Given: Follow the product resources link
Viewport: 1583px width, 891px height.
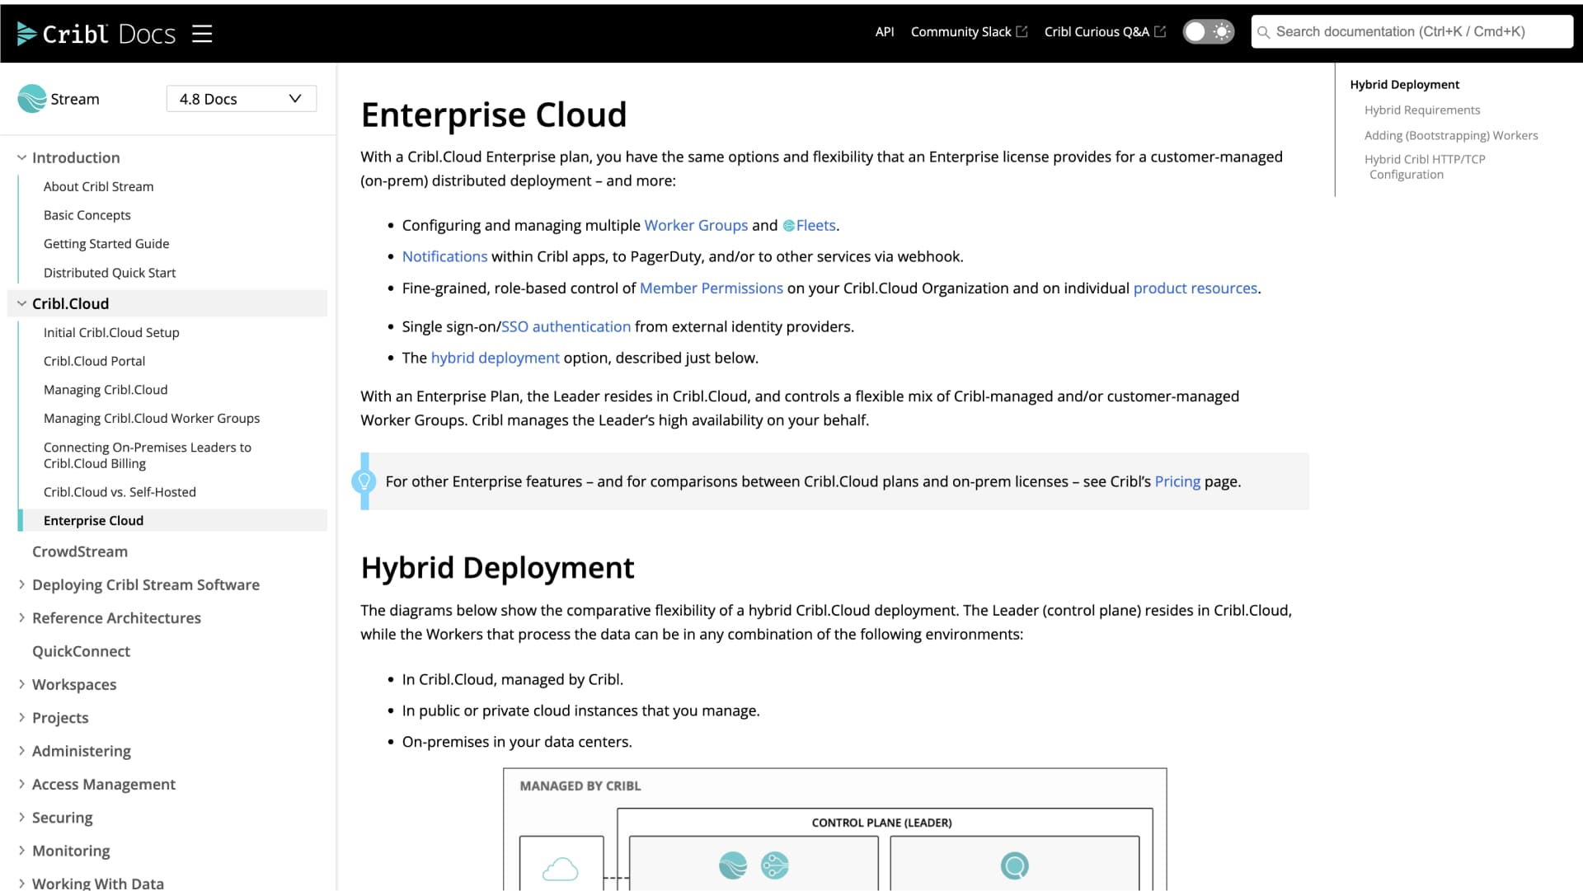Looking at the screenshot, I should (1195, 288).
